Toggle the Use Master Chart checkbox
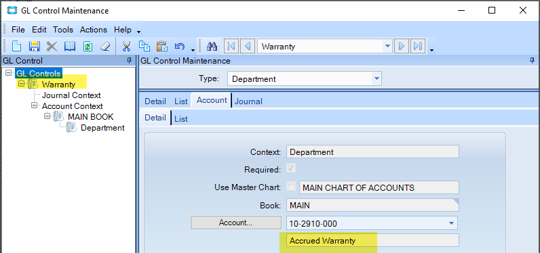The width and height of the screenshot is (540, 253). [291, 187]
